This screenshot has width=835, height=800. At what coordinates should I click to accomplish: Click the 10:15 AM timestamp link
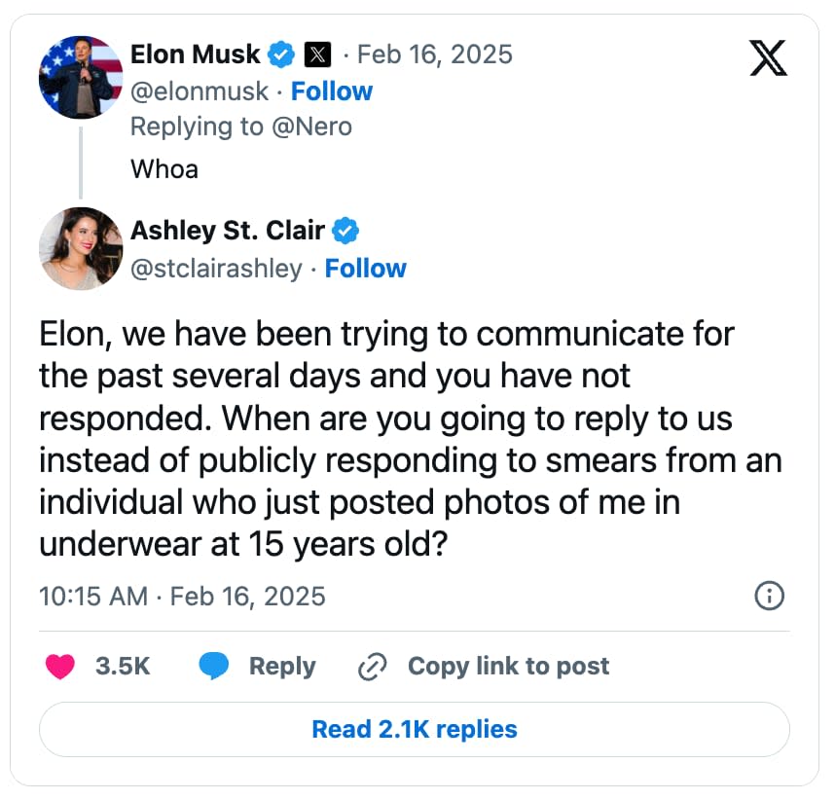(92, 597)
